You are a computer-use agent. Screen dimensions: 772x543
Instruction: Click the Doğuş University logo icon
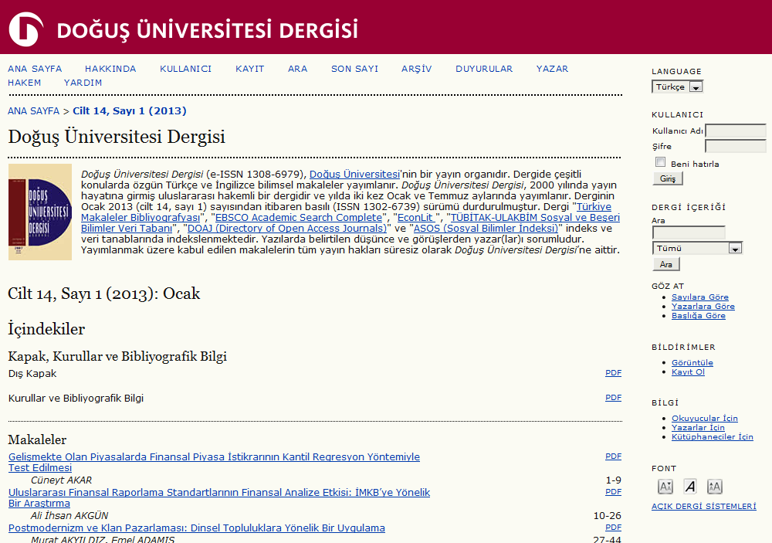click(26, 29)
